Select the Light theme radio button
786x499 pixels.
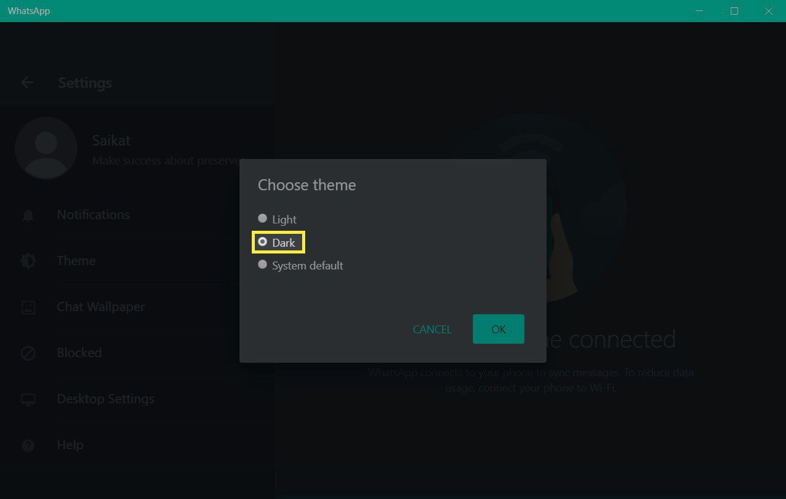[263, 219]
